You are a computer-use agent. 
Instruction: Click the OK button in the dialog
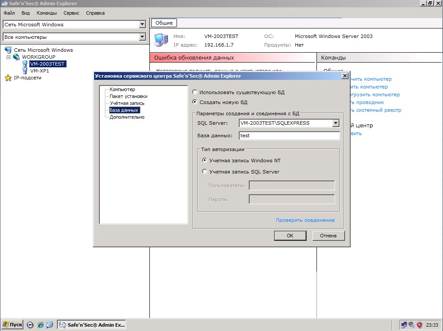pos(290,236)
